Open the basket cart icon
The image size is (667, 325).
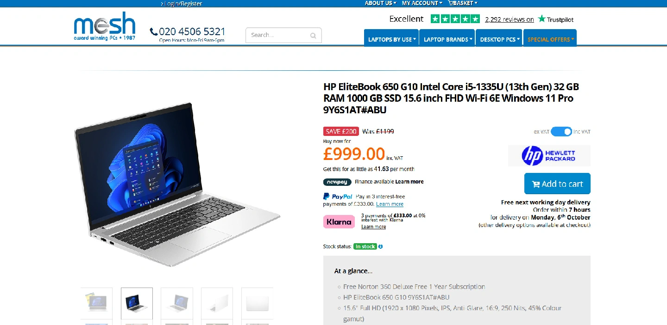(x=451, y=3)
